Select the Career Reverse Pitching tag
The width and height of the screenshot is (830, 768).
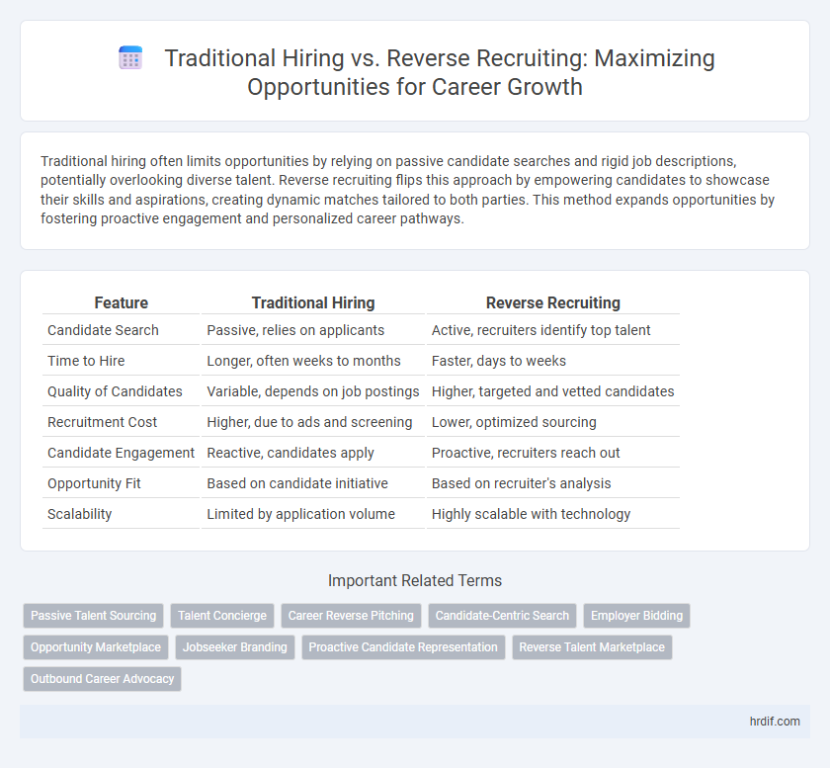click(351, 616)
